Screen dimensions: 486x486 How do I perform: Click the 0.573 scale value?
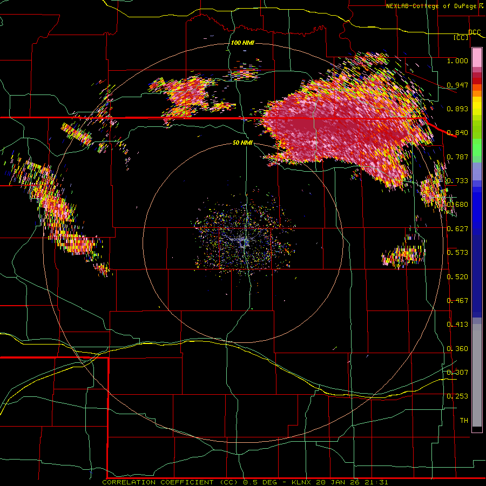pyautogui.click(x=457, y=253)
